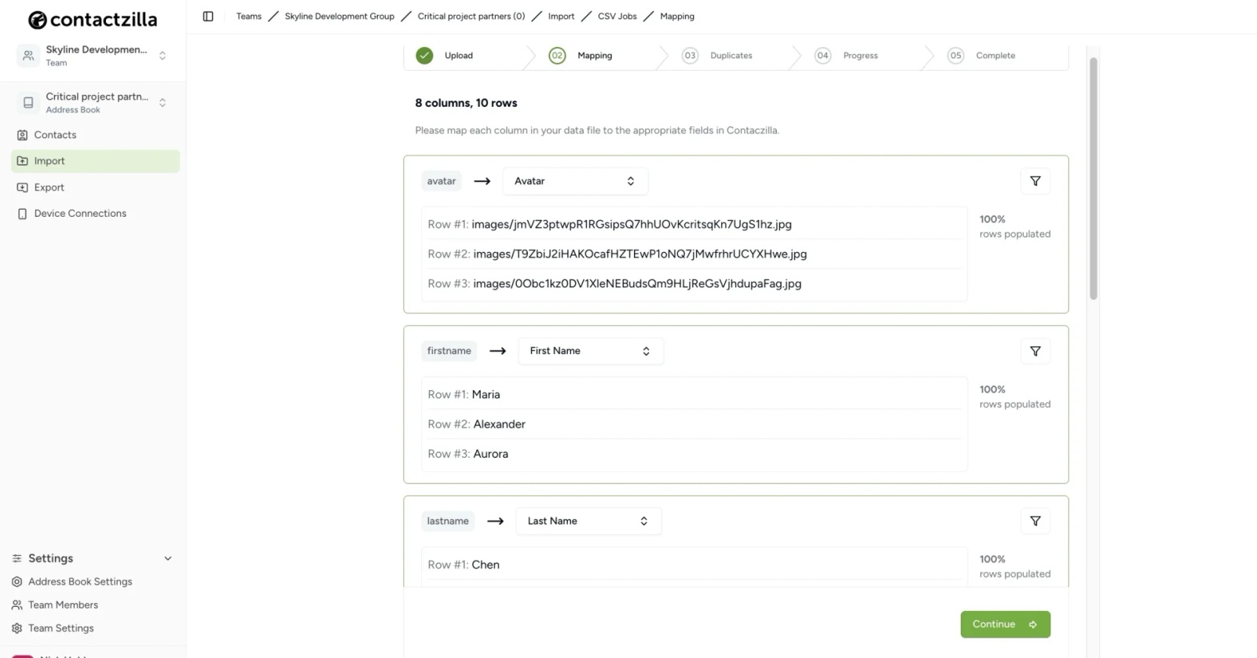
Task: Click the firstname column tag
Action: pyautogui.click(x=449, y=351)
